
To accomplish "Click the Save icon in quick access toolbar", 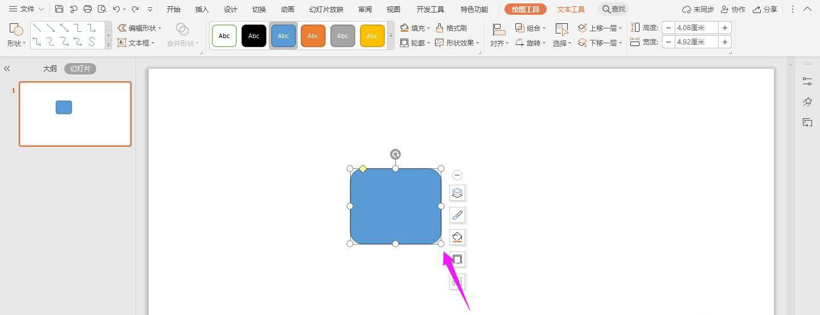I will point(59,9).
